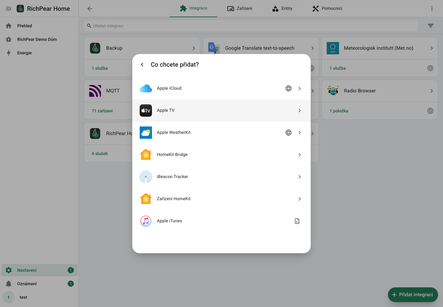Click the RichPear Home logo icon
Screen dimensions: 443x307
click(20, 9)
